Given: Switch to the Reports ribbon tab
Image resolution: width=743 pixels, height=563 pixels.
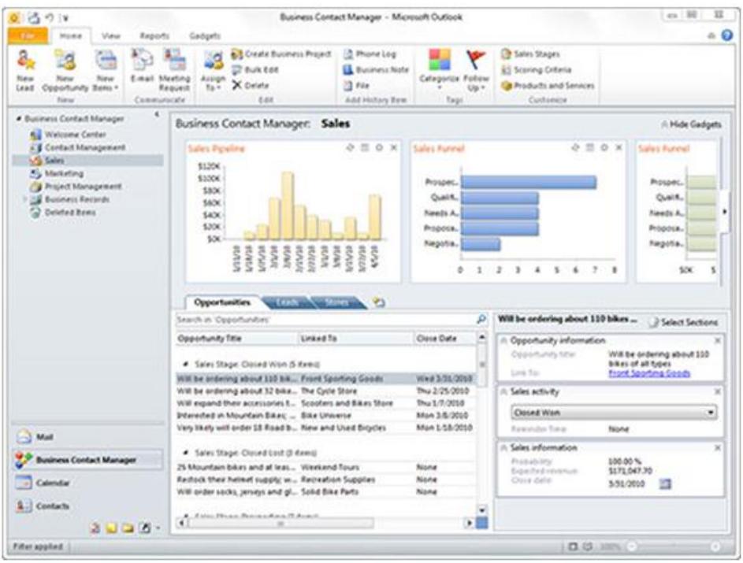Looking at the screenshot, I should point(154,35).
